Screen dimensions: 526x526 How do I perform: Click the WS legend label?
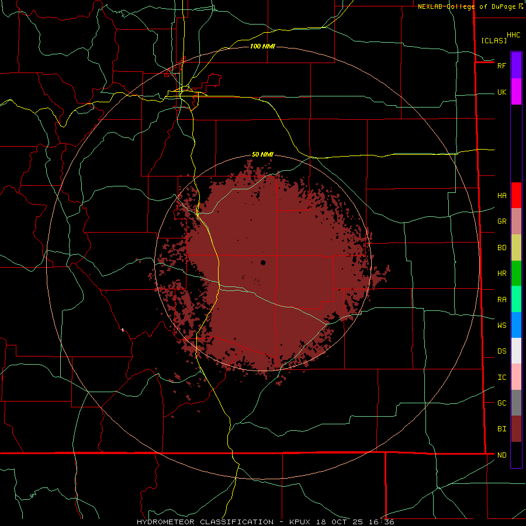tap(501, 326)
